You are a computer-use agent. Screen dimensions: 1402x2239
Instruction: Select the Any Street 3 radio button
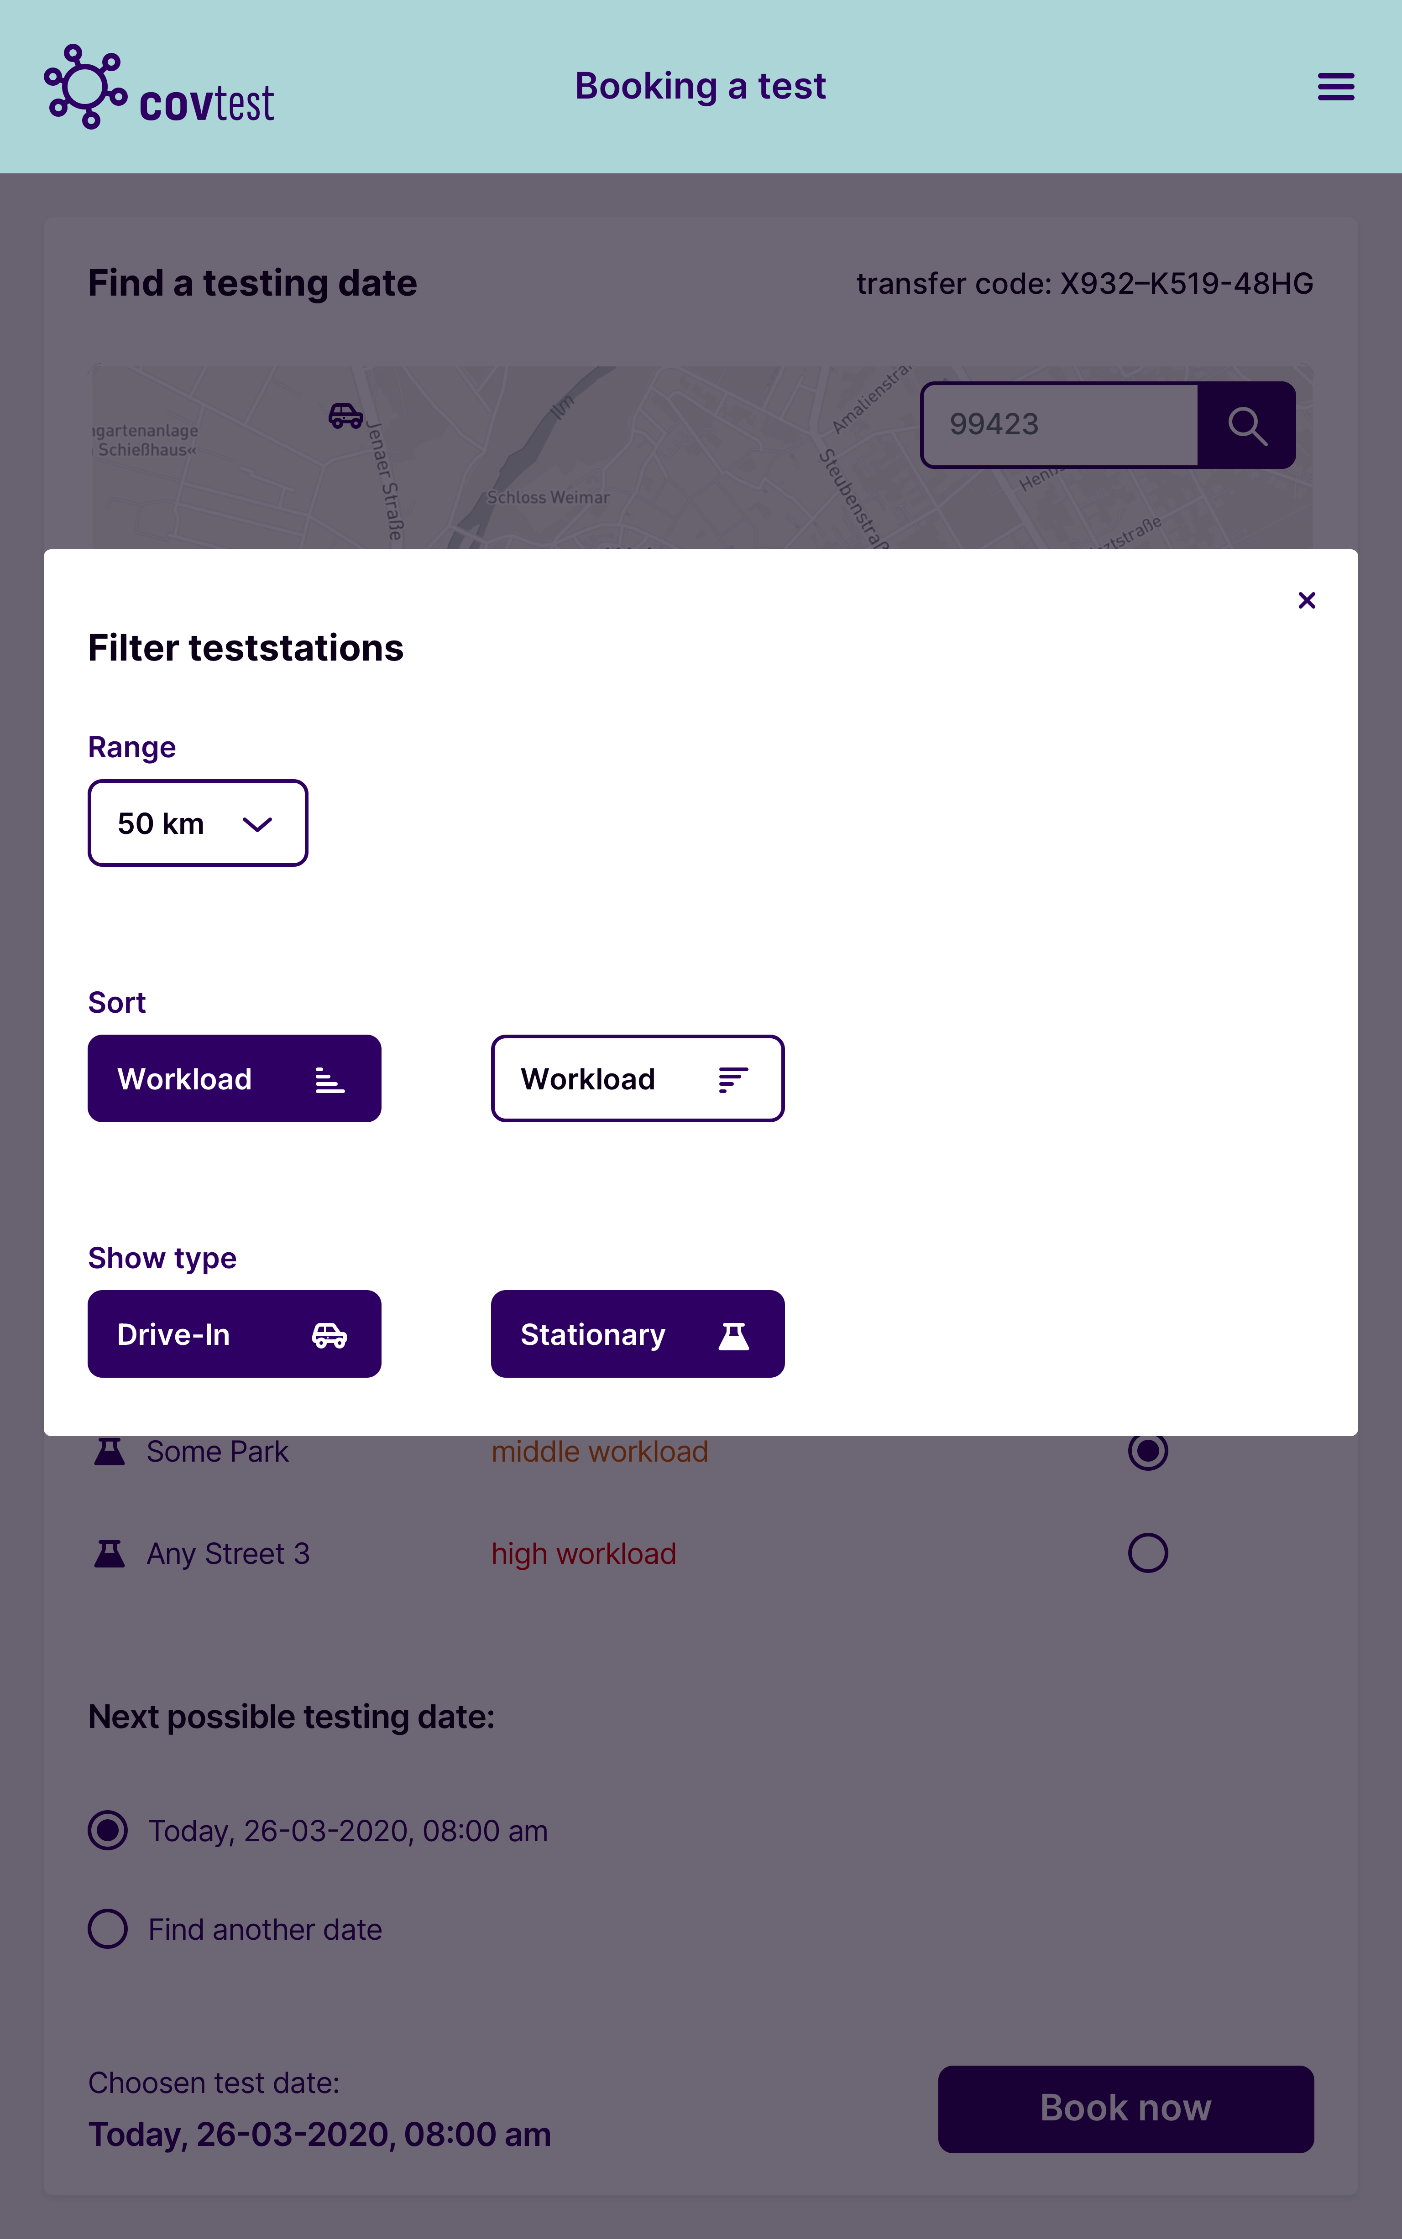[x=1147, y=1553]
